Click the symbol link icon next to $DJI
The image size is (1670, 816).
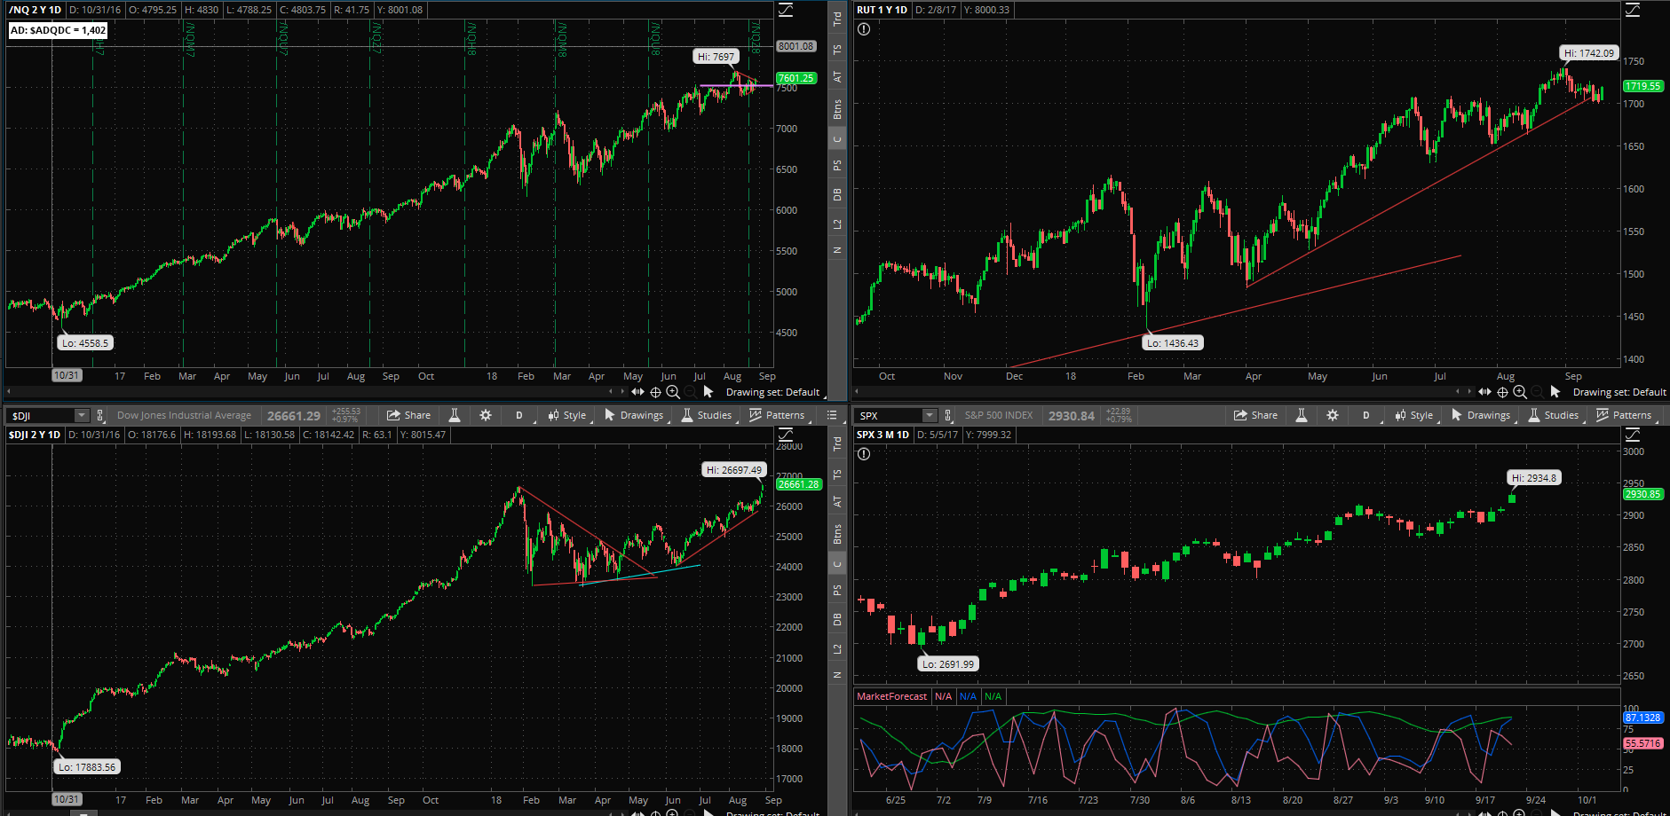[x=100, y=415]
